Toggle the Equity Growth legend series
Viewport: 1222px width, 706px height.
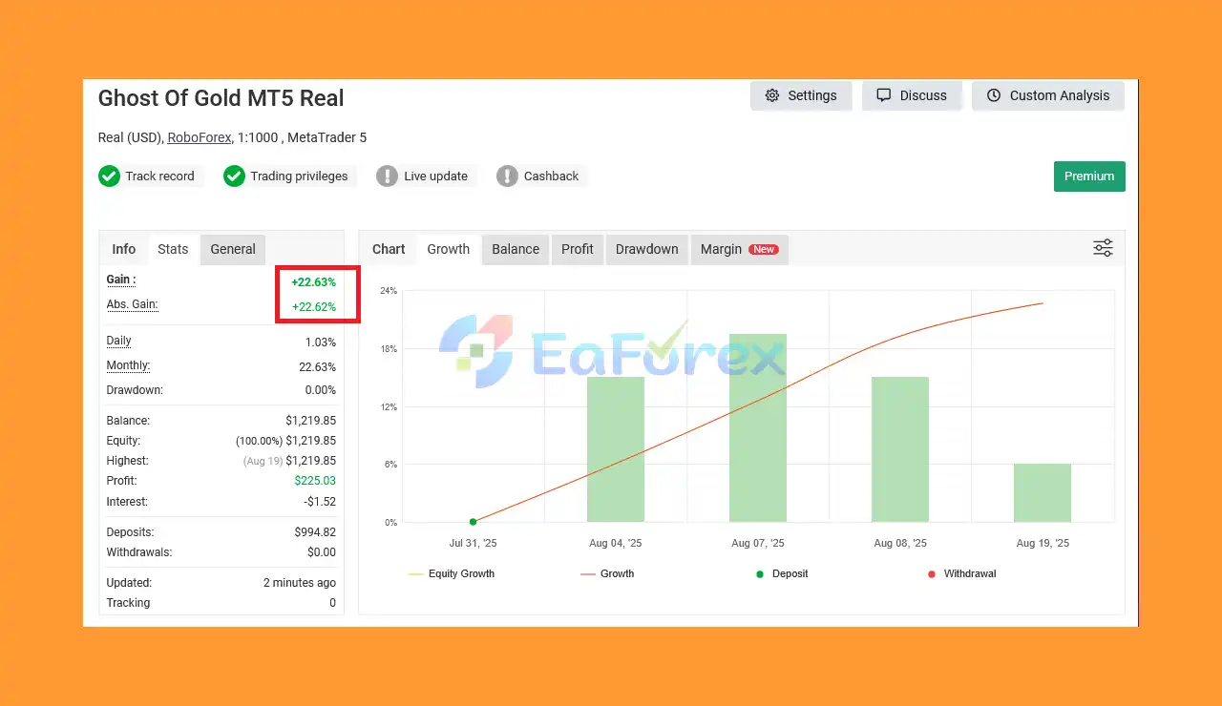coord(451,574)
